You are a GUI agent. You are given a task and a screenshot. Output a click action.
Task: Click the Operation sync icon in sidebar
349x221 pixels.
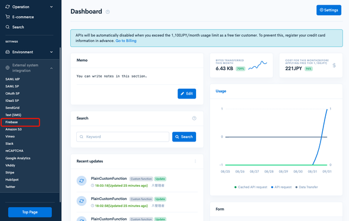tap(8, 6)
